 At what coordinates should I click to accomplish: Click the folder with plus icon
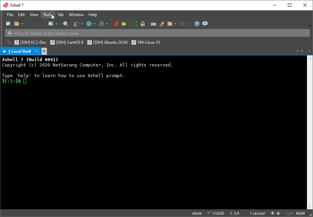[x=170, y=24]
